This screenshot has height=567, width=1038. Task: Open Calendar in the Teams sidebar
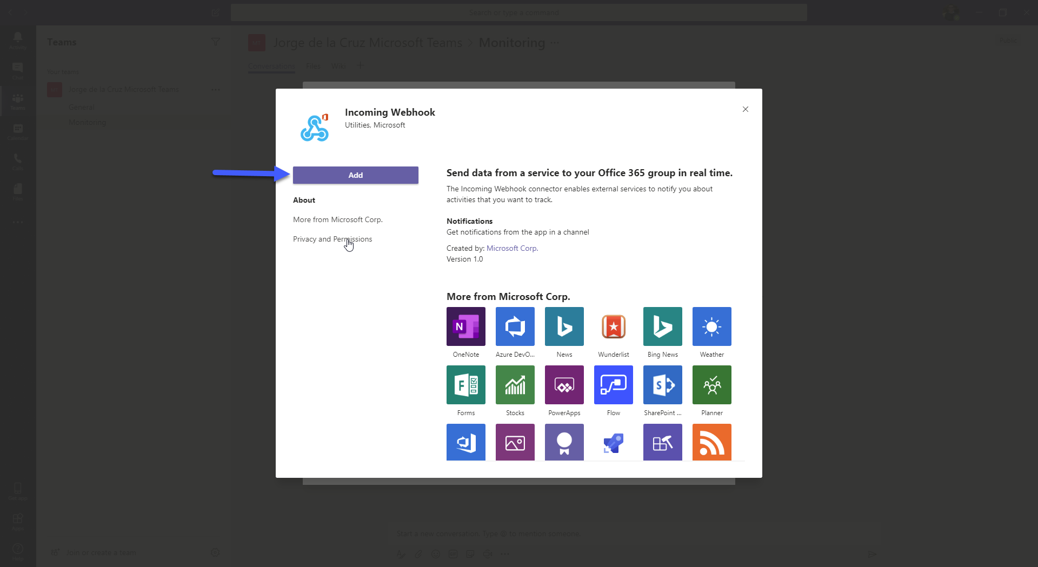(x=18, y=131)
